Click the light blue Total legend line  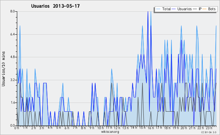coord(158,9)
